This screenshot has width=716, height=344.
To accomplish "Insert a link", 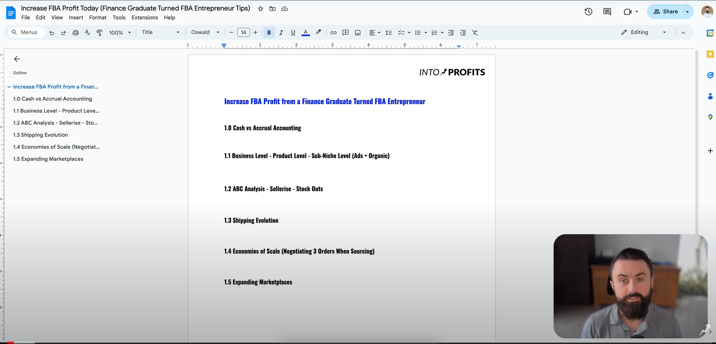I will [x=334, y=33].
